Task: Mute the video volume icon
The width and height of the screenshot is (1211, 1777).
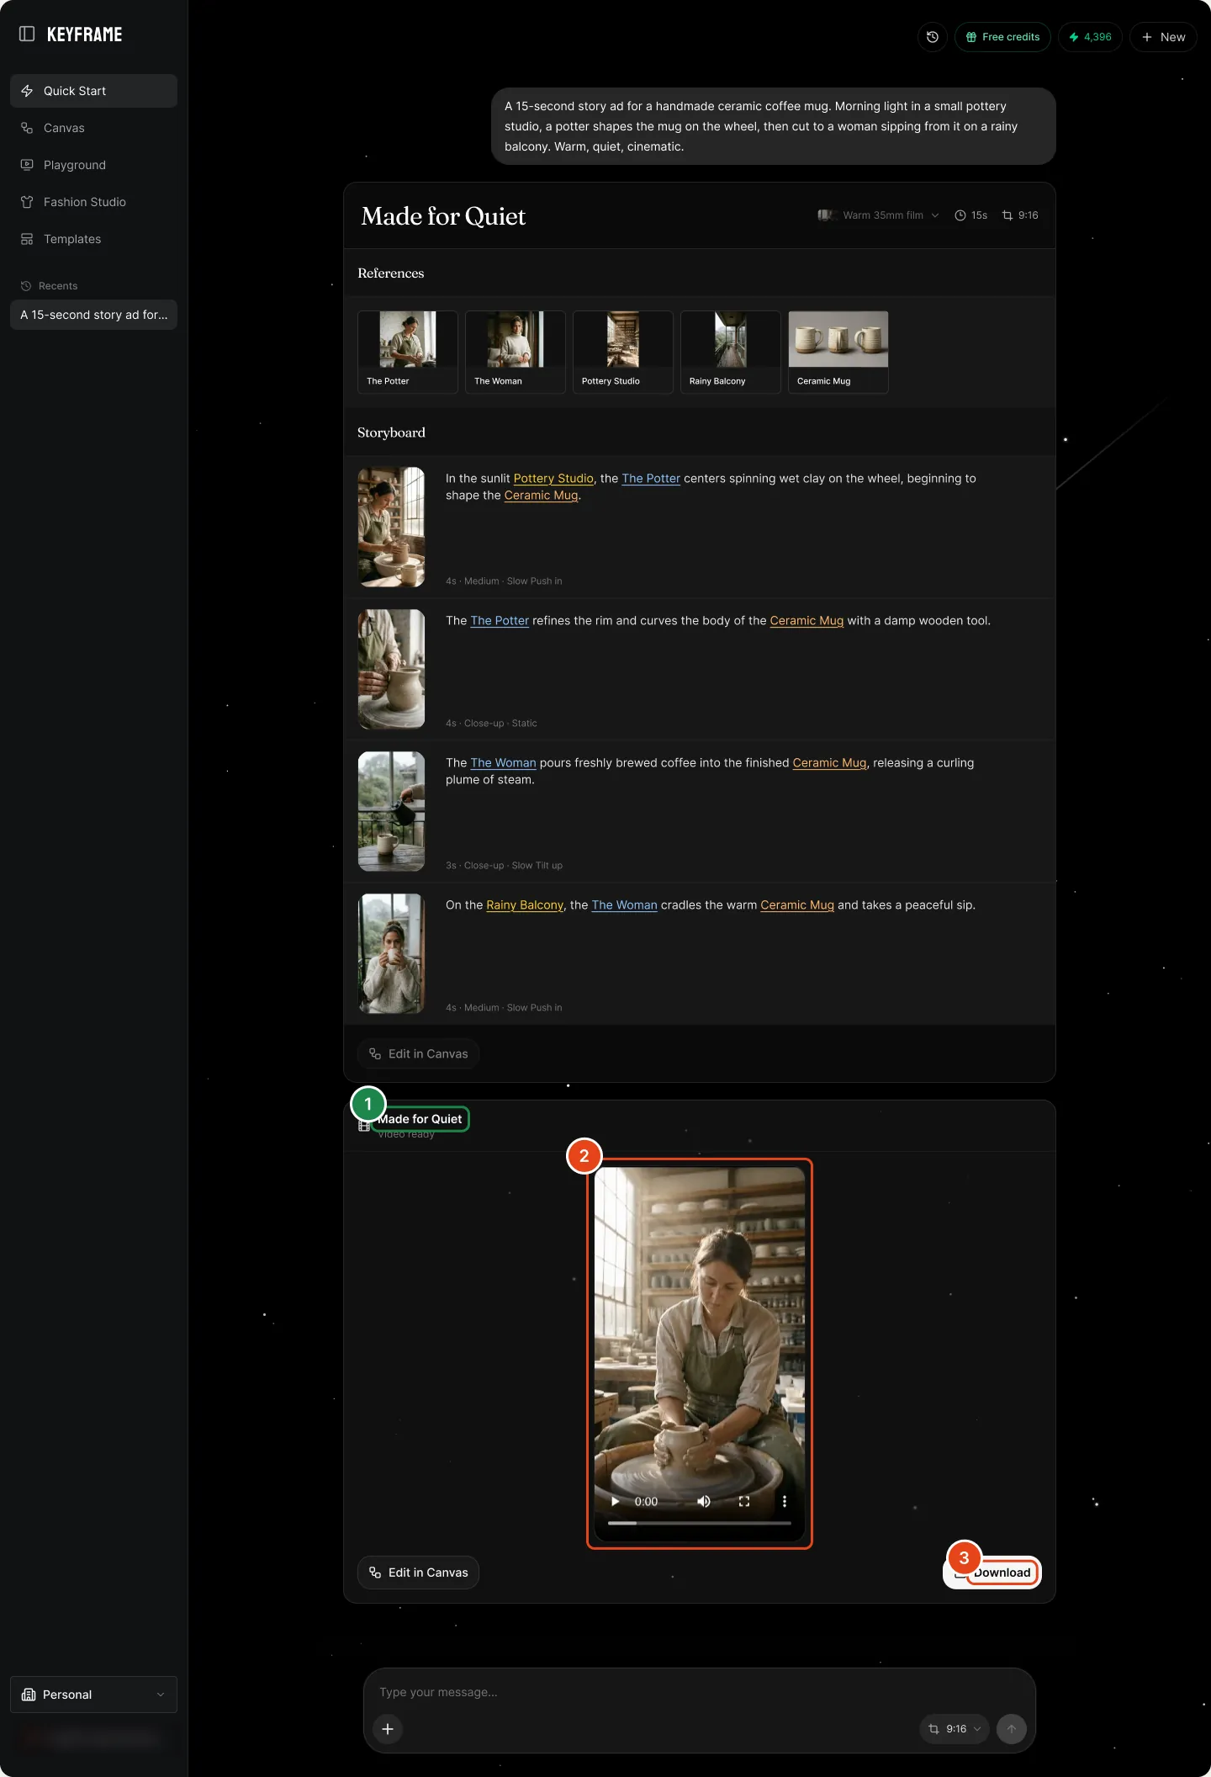Action: coord(704,1502)
